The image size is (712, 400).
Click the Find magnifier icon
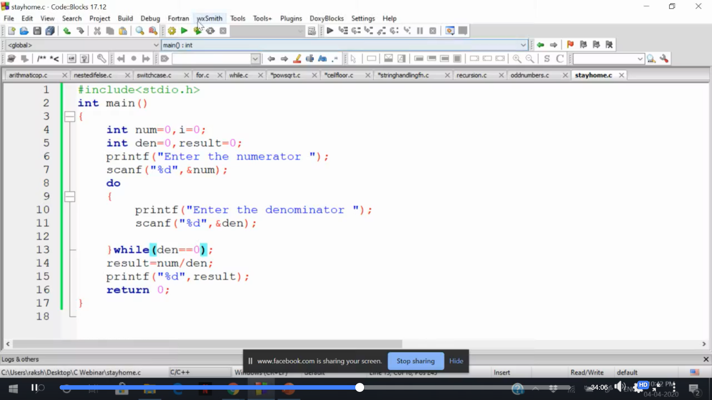coord(139,31)
